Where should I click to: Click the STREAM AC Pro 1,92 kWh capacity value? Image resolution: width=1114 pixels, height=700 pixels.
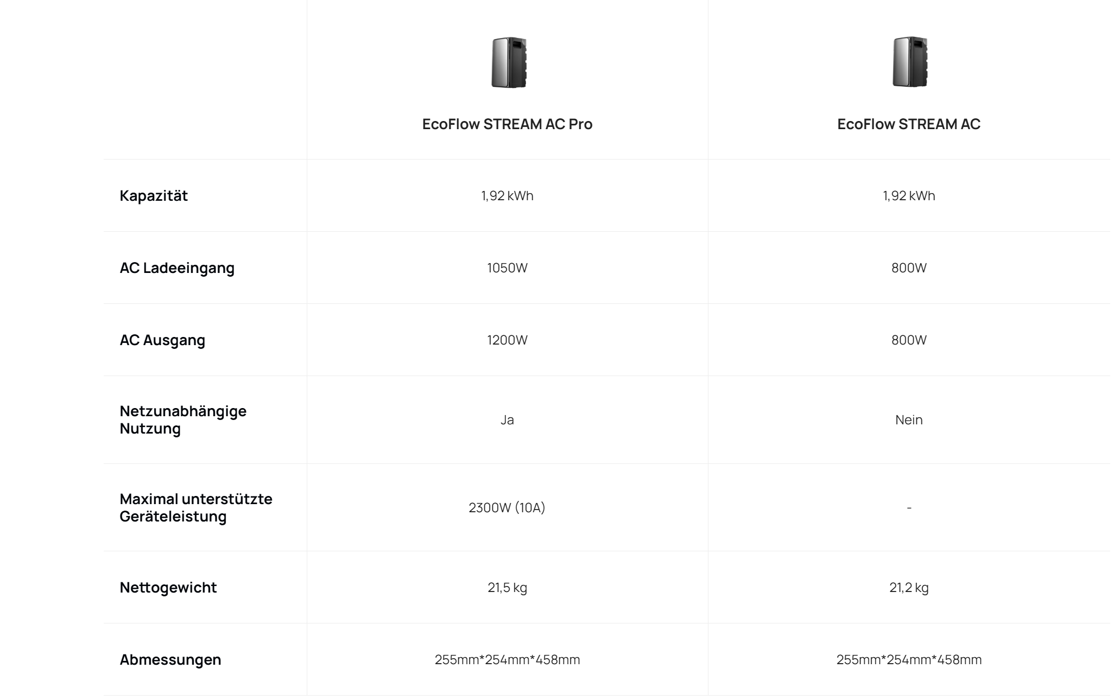click(x=507, y=196)
